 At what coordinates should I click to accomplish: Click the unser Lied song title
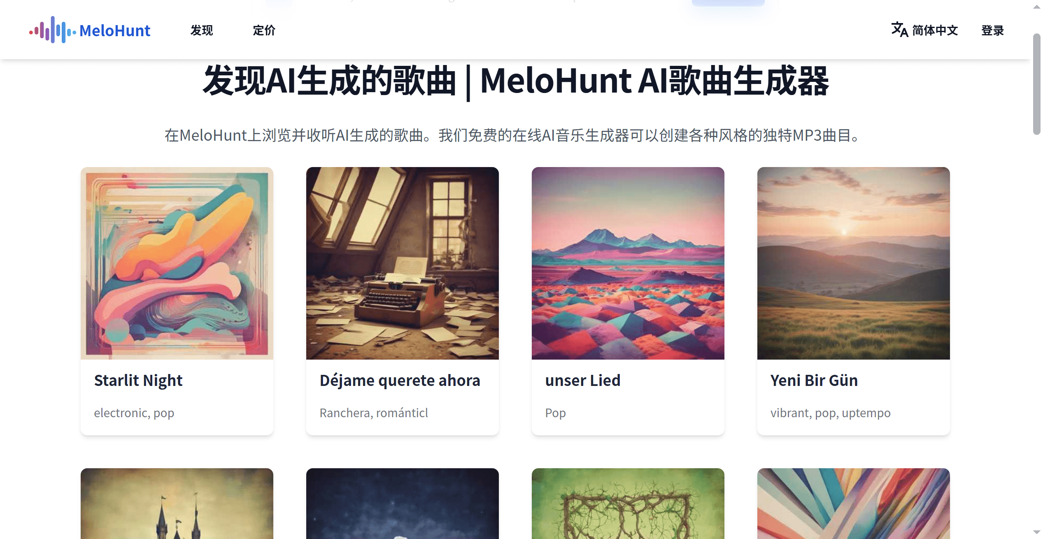(x=583, y=381)
